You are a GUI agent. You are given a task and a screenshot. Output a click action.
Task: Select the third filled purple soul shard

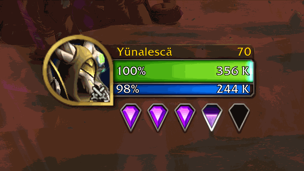(185, 117)
